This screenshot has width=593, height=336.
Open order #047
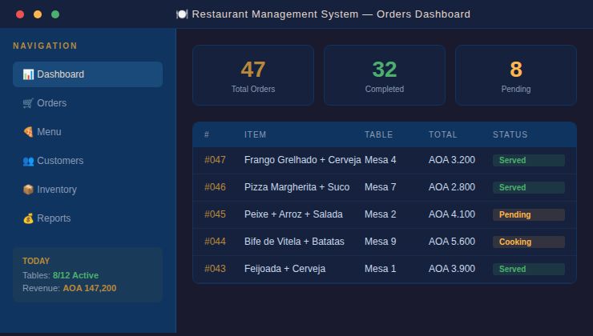215,160
